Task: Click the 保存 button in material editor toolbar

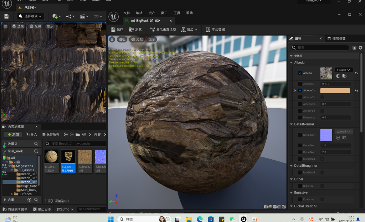Action: [x=117, y=30]
